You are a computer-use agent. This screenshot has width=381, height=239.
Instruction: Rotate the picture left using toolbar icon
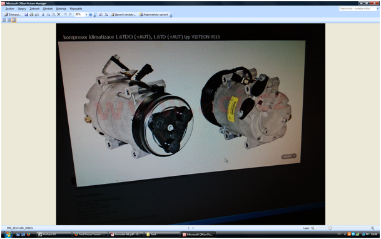101,14
